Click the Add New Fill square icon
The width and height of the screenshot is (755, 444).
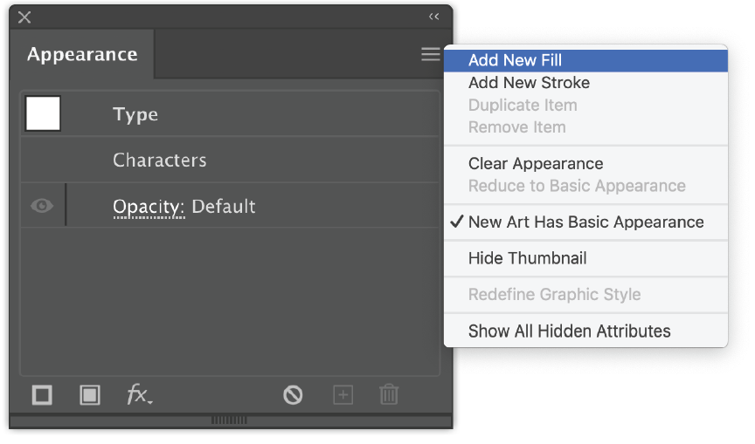(89, 395)
